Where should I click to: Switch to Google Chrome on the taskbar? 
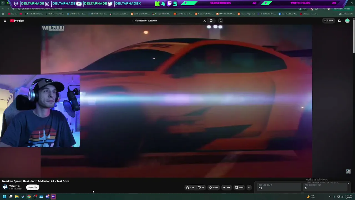pos(29,197)
